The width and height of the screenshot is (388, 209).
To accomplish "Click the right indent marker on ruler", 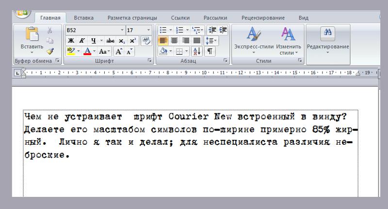I will [358, 74].
